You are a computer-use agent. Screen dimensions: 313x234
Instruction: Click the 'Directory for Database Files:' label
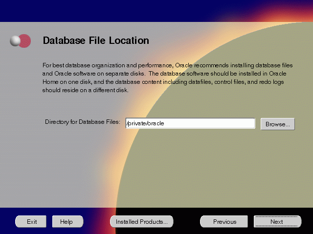coord(83,122)
